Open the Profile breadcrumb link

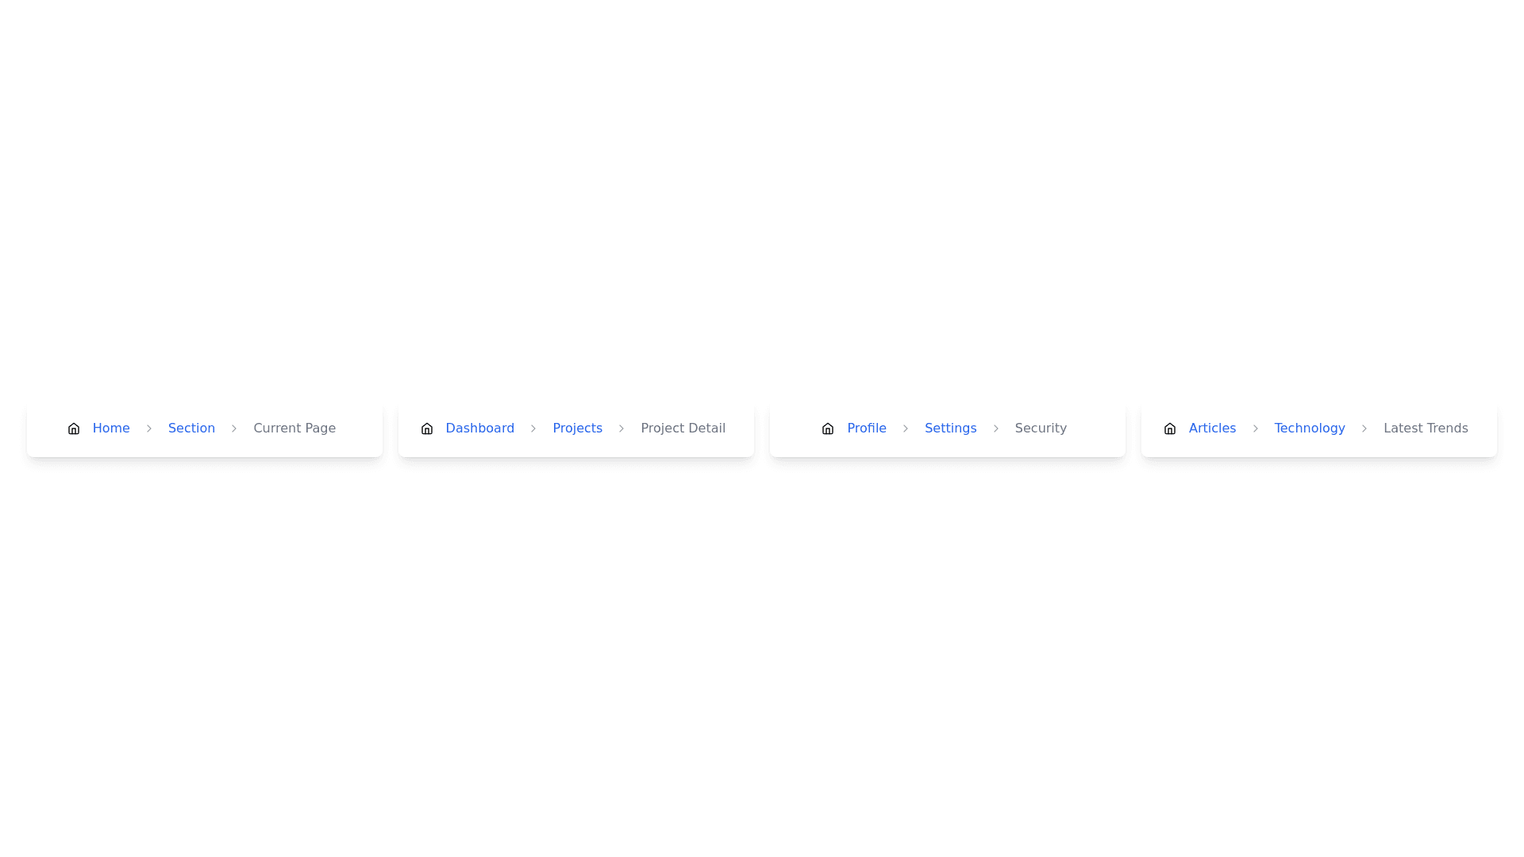point(866,428)
